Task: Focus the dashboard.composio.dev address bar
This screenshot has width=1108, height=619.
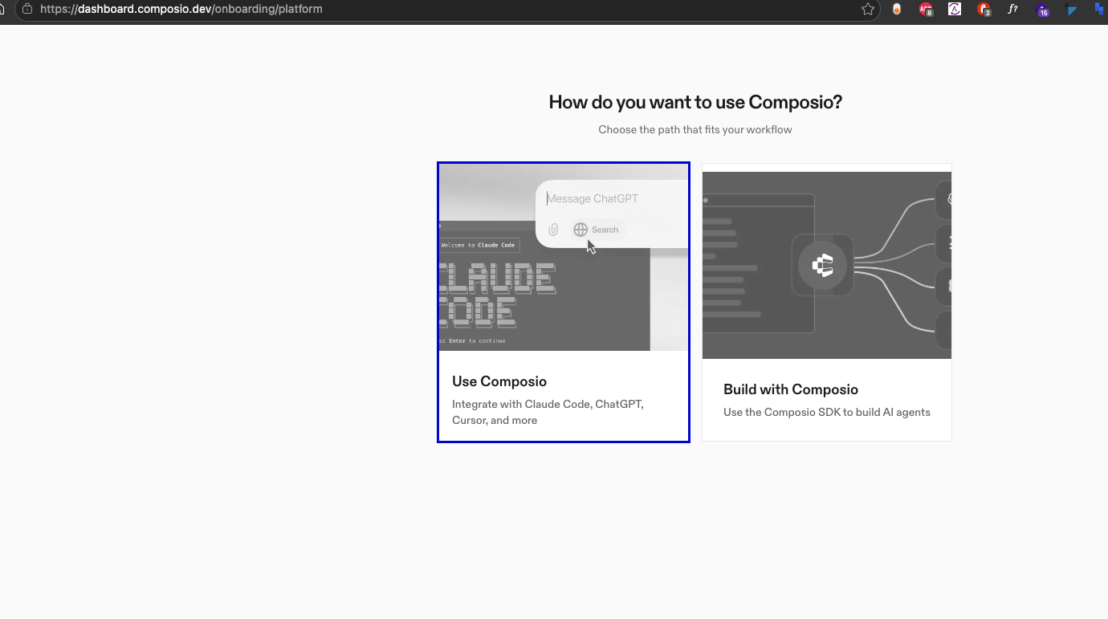Action: pos(446,9)
